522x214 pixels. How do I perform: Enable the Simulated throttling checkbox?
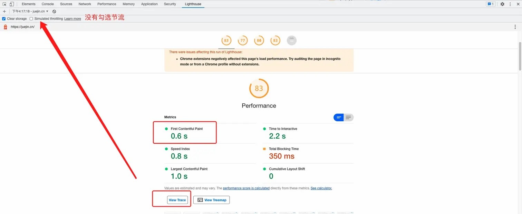[x=31, y=19]
